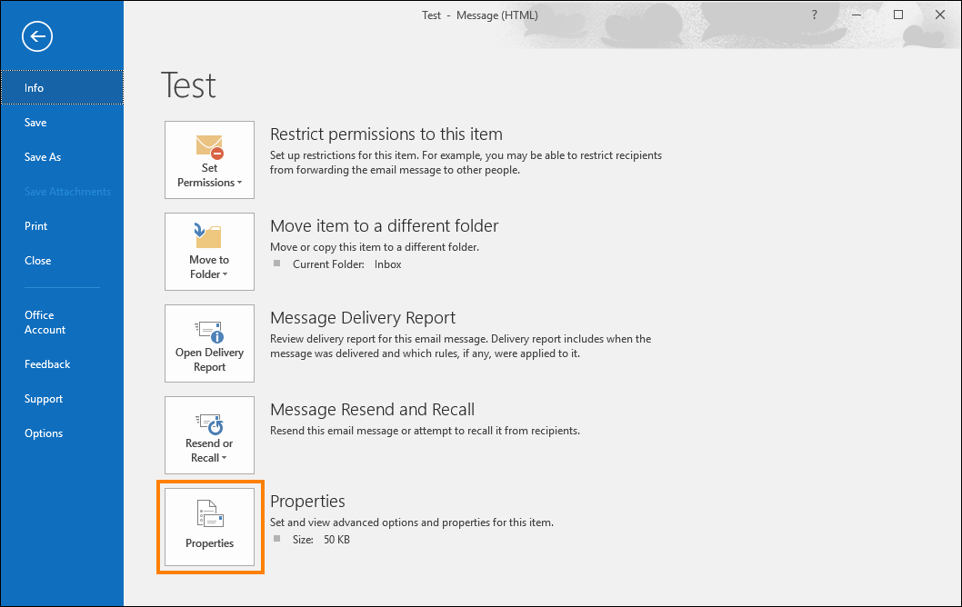Open Delivery Report for the message

(209, 343)
